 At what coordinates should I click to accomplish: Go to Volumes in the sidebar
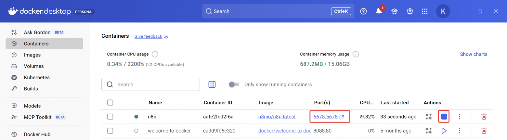pos(44,66)
